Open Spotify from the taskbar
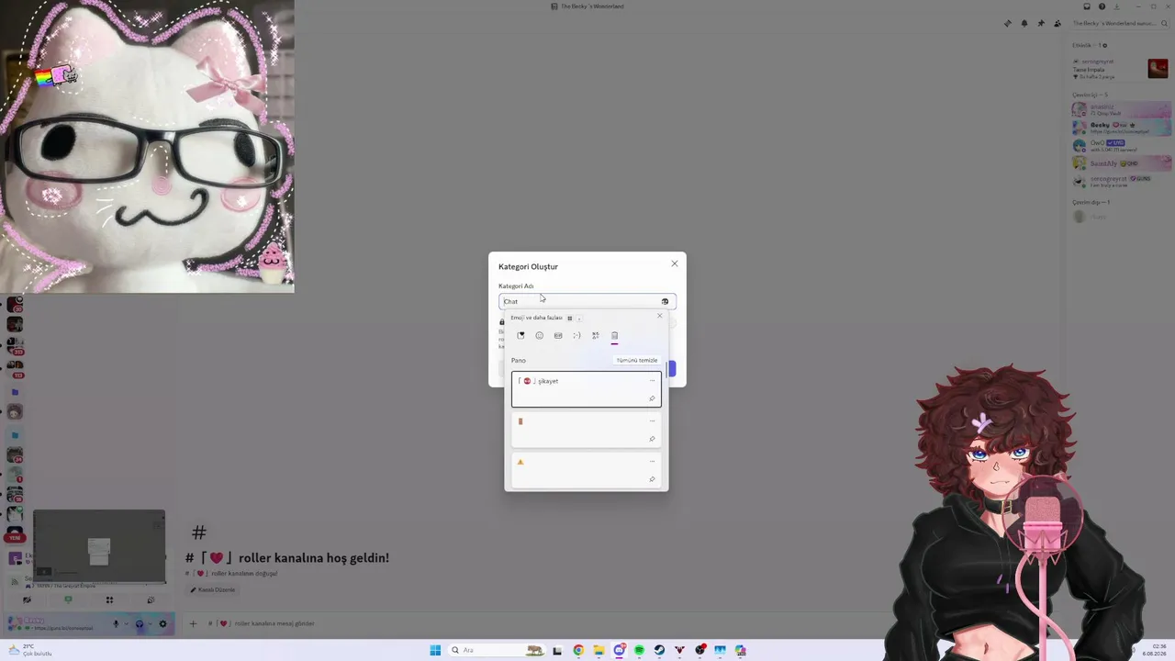1175x661 pixels. 640,650
